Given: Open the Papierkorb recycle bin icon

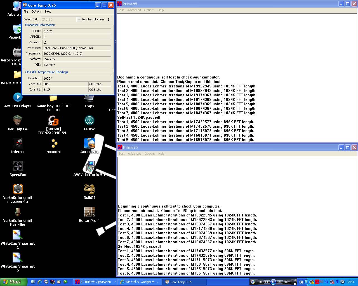Looking at the screenshot, I should [17, 29].
